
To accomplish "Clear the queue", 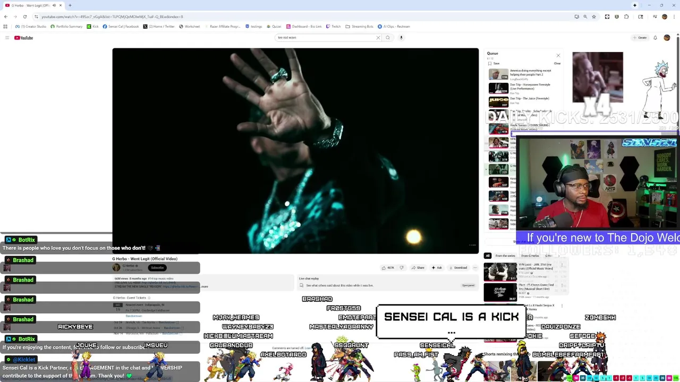I will tap(557, 63).
